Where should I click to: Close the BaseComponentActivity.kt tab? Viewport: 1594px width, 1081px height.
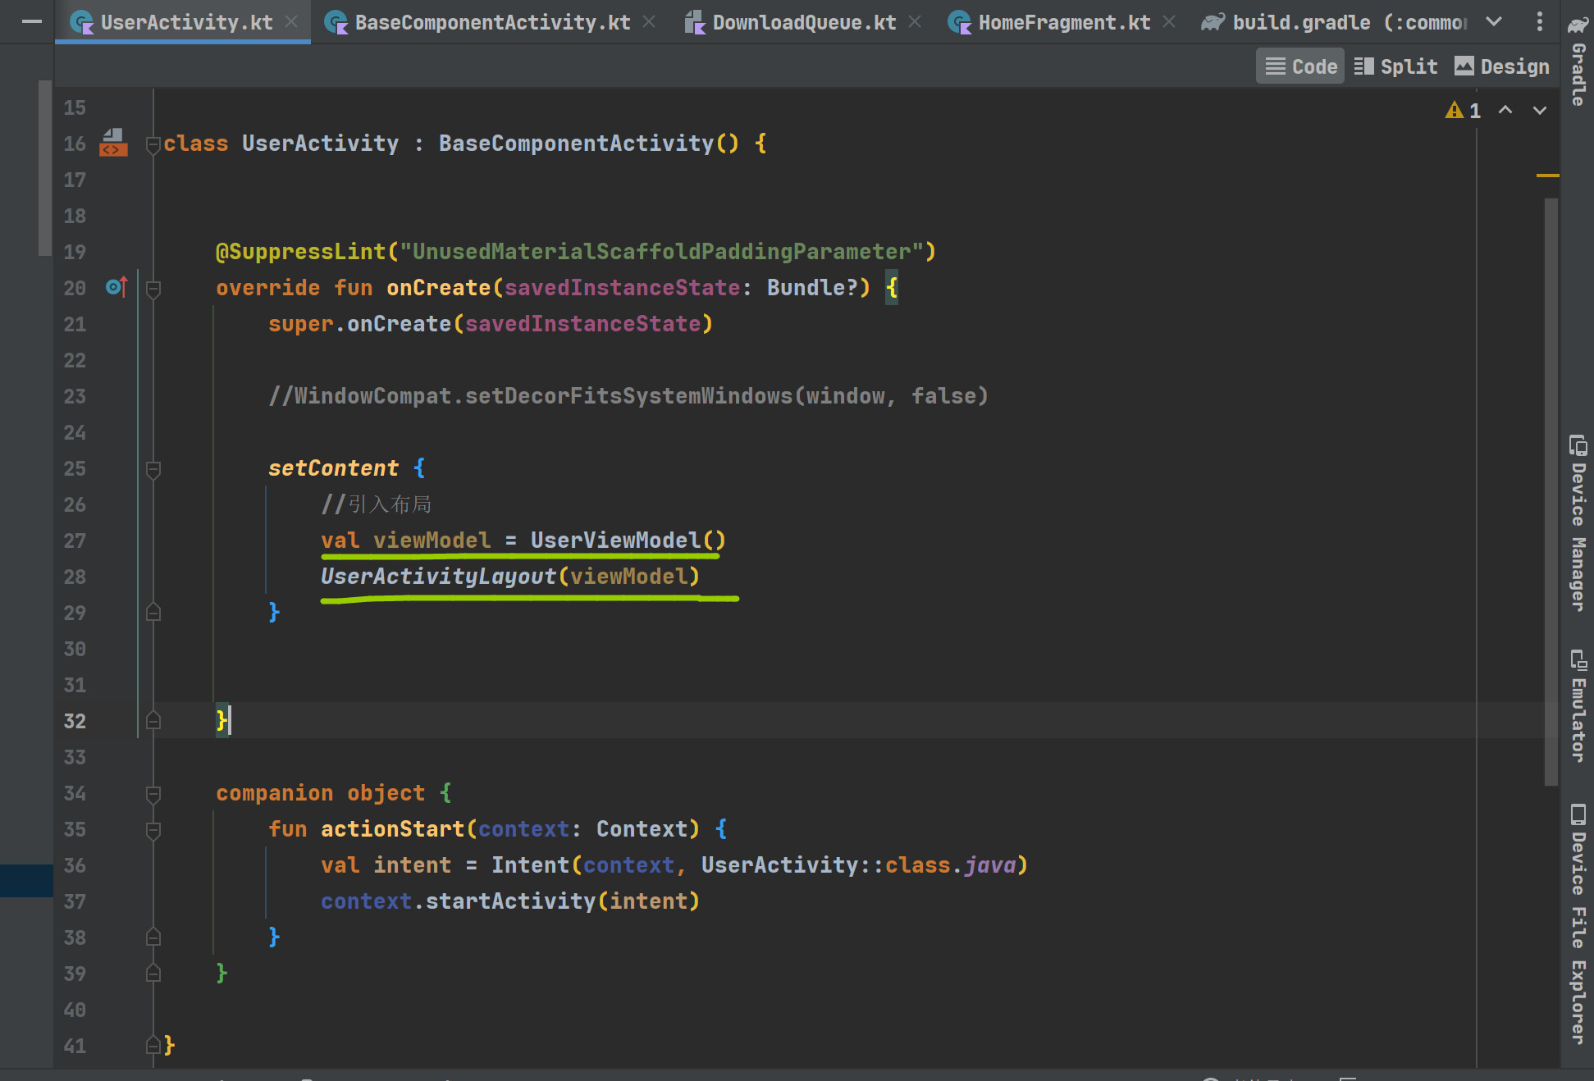[649, 22]
